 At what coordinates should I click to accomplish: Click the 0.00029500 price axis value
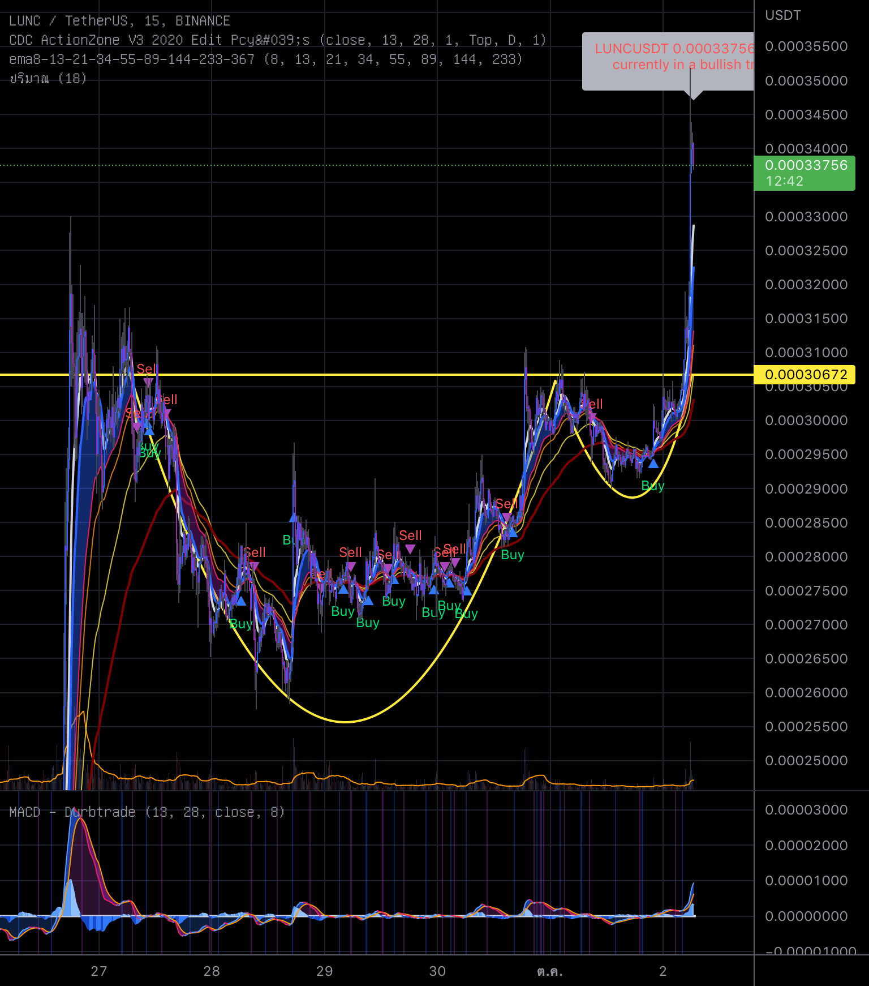click(806, 455)
